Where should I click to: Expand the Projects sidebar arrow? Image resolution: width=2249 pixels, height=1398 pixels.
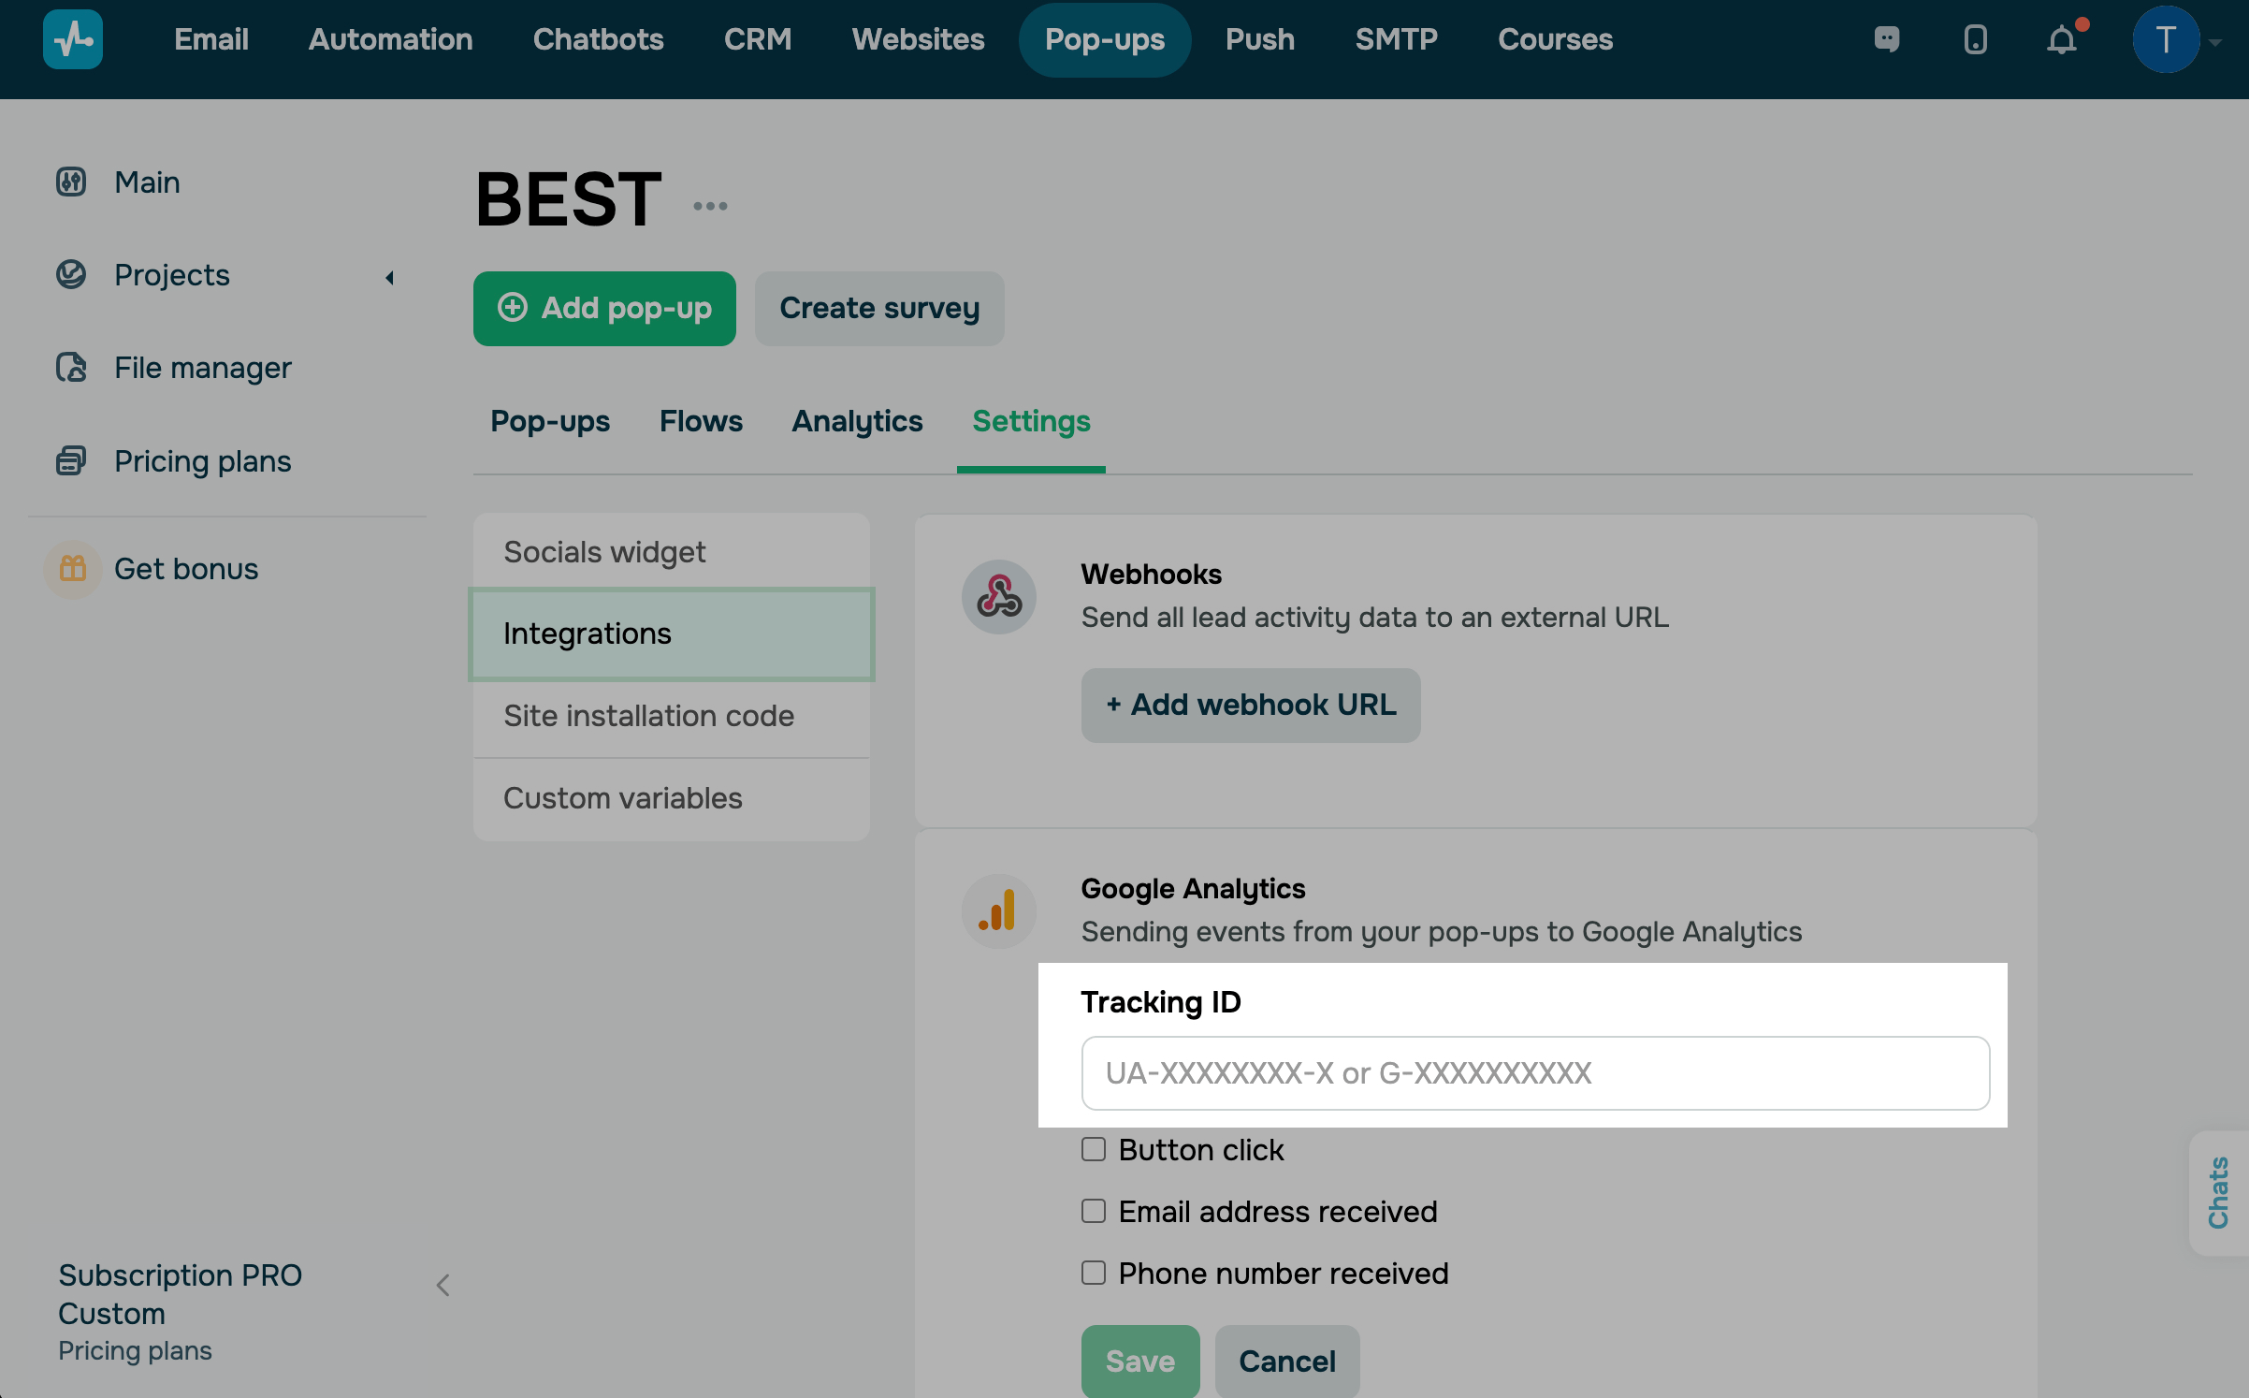[389, 277]
